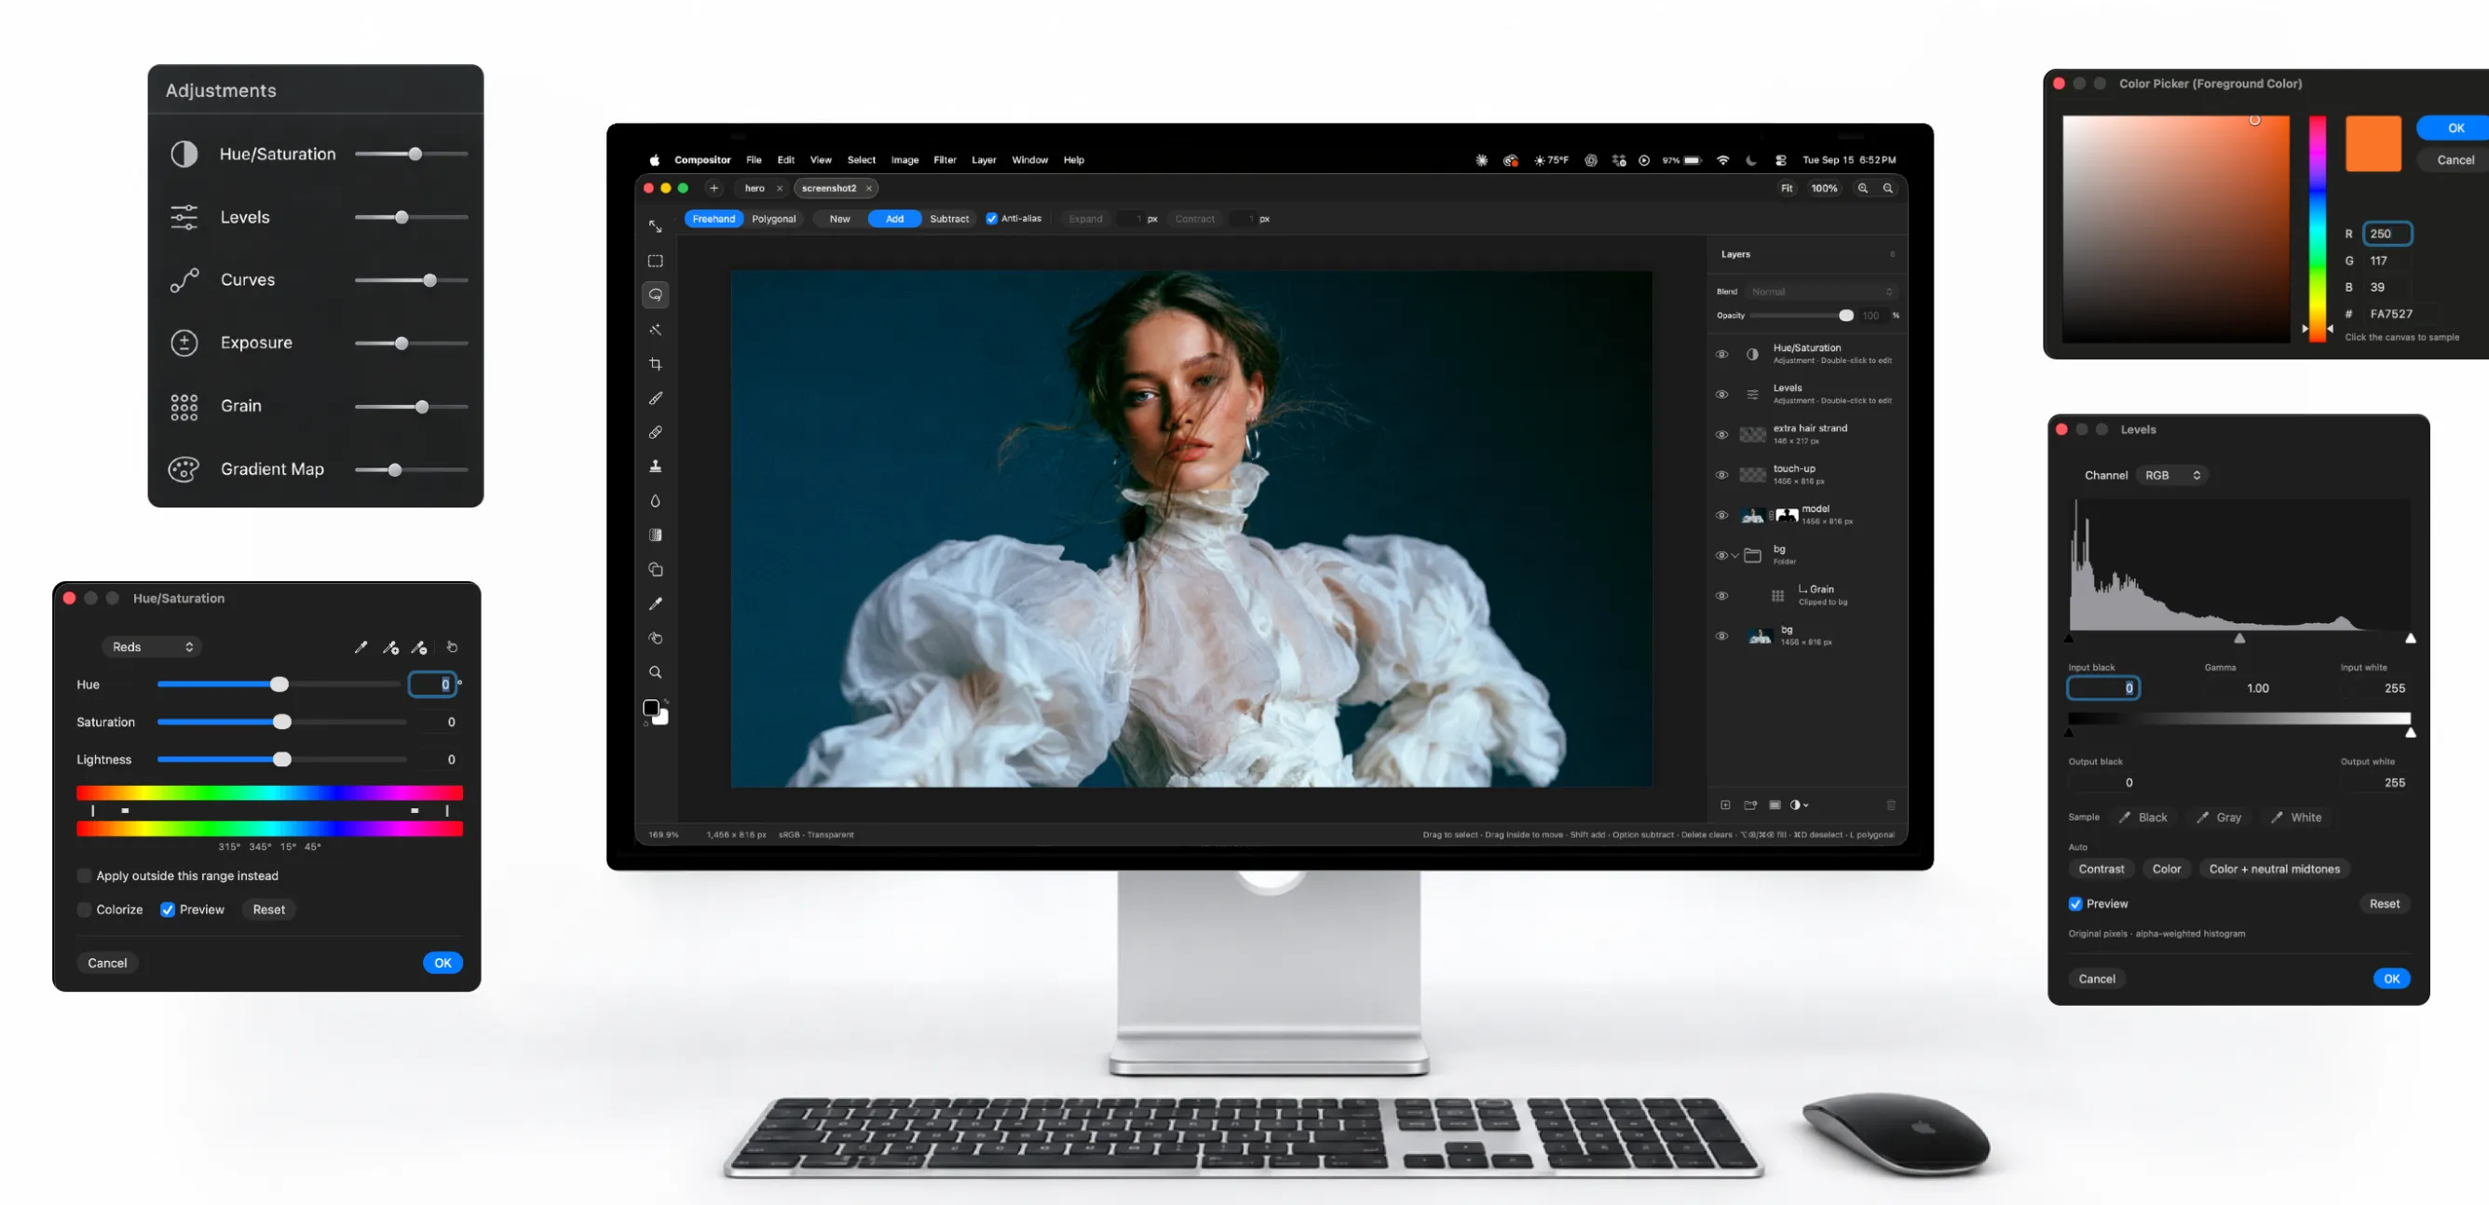This screenshot has height=1205, width=2489.
Task: Activate the Crop tool
Action: (655, 364)
